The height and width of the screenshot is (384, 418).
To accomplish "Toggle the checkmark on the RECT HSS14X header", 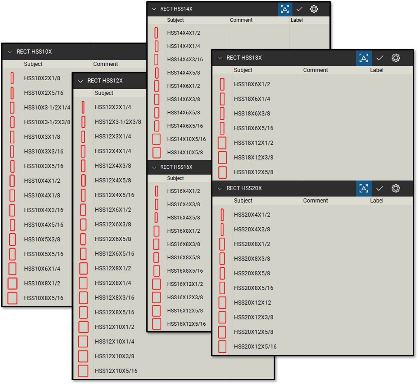I will [299, 9].
